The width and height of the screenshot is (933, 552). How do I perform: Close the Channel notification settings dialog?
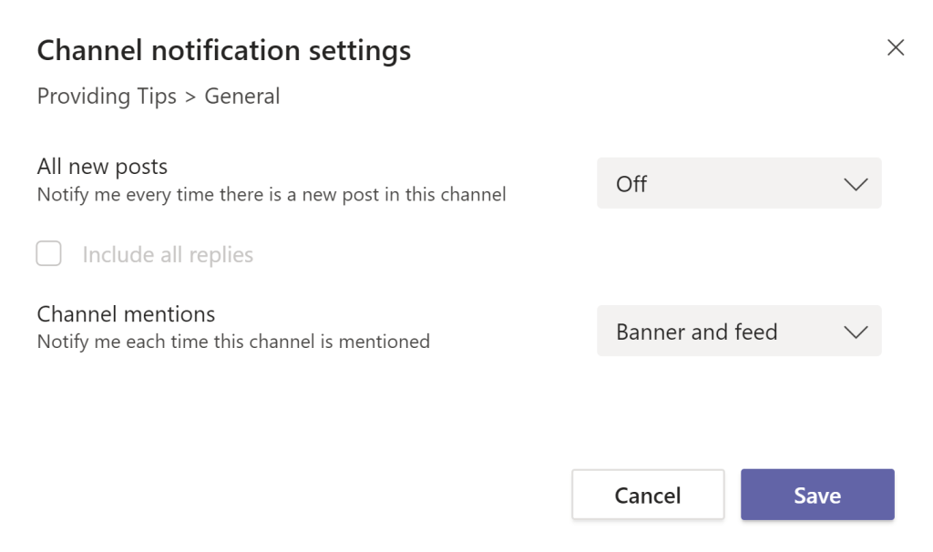(897, 47)
